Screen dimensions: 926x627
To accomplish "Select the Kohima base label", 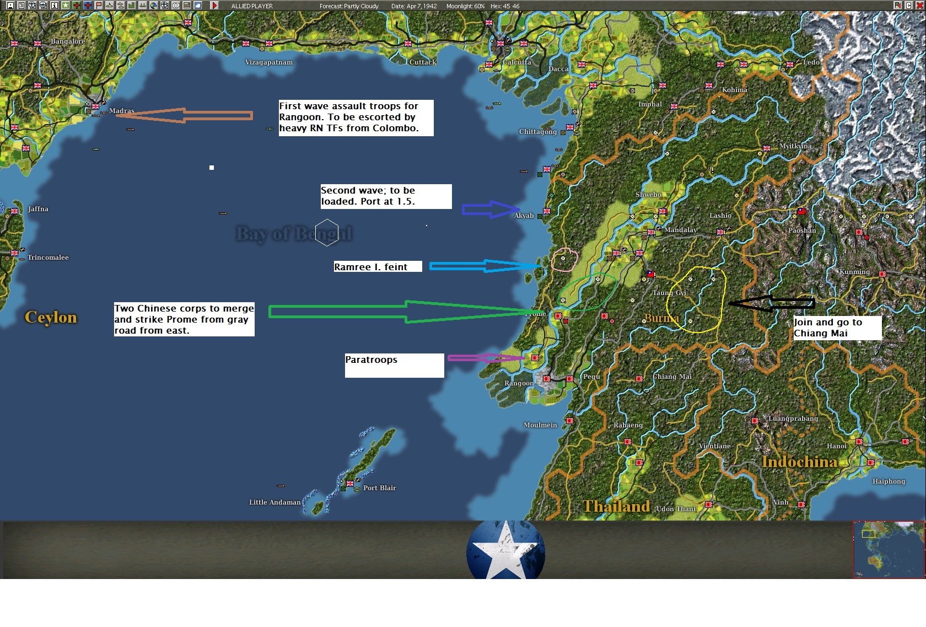I will [x=735, y=90].
